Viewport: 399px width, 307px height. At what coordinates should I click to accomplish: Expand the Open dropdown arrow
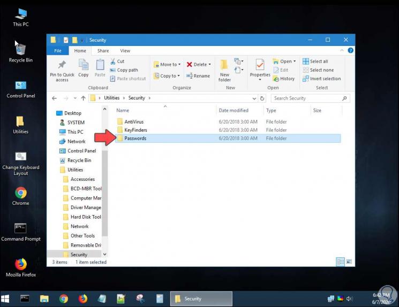[295, 62]
